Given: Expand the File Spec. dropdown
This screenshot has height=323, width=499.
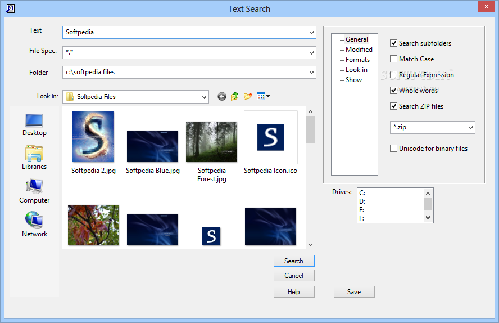Looking at the screenshot, I should coord(311,52).
